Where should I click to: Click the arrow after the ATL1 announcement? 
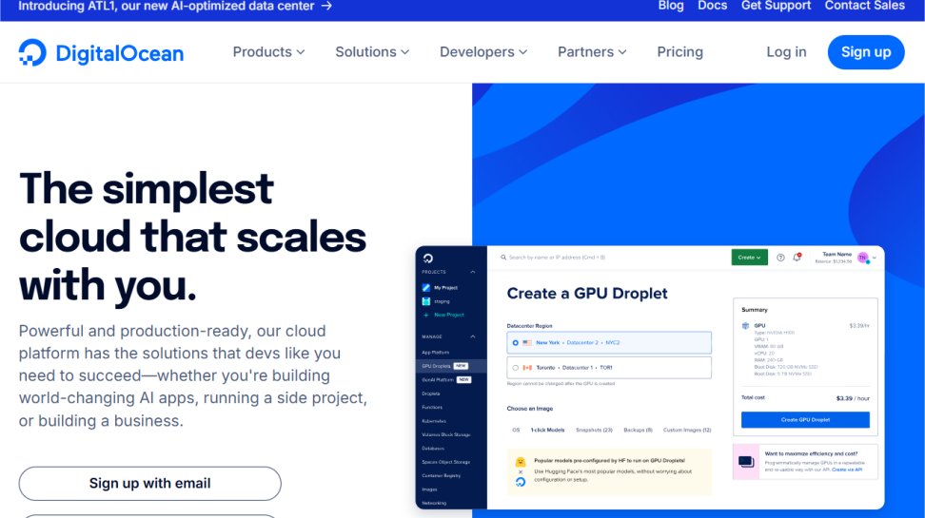point(326,6)
